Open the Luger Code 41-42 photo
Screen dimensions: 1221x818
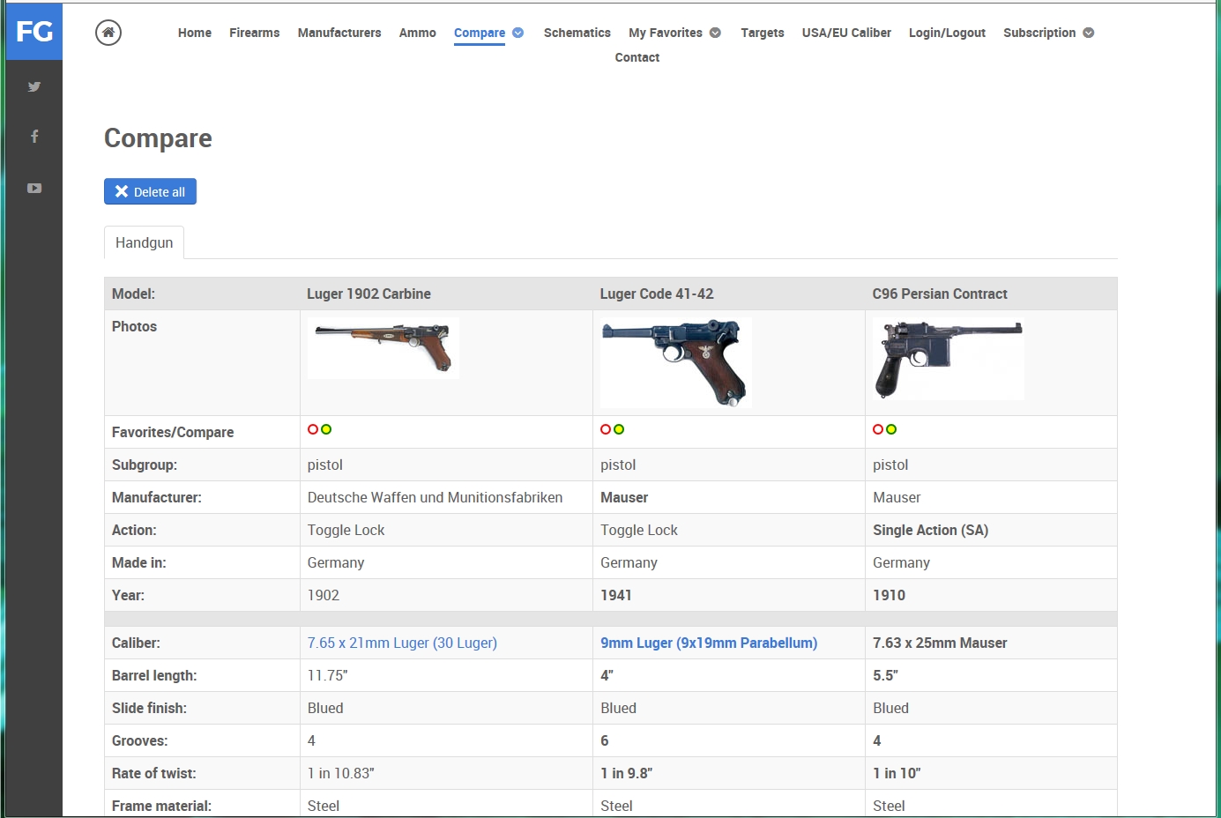pos(675,362)
